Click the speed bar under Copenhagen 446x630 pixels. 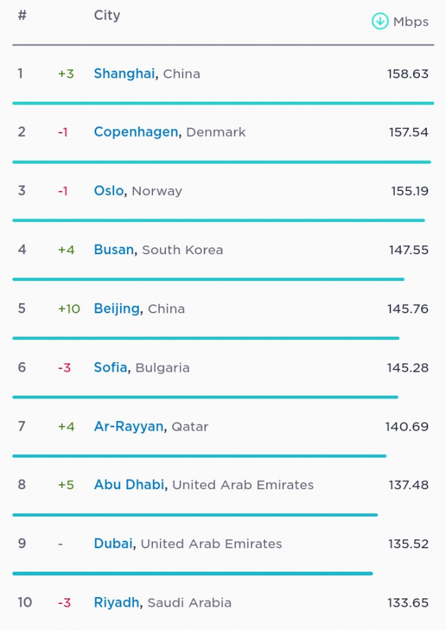point(222,162)
